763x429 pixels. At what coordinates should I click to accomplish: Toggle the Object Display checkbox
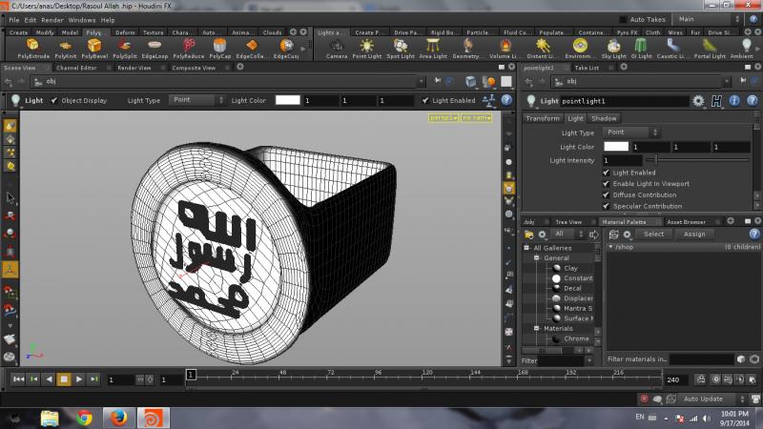[x=53, y=100]
